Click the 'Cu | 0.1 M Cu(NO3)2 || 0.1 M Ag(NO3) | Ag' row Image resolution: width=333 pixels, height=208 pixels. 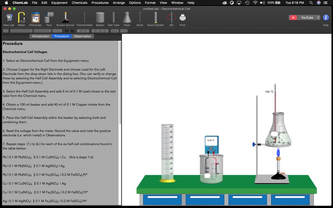click(34, 183)
